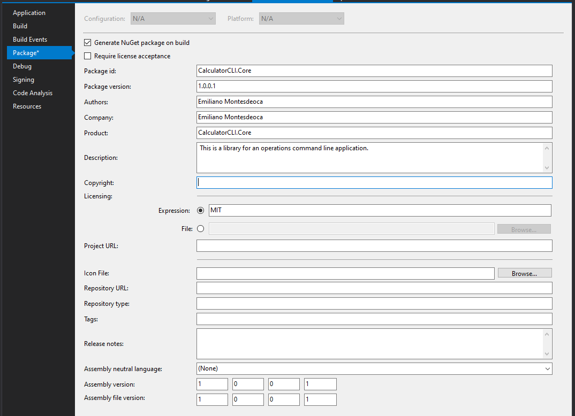This screenshot has height=416, width=575.
Task: Open the Resources tab
Action: coord(27,106)
